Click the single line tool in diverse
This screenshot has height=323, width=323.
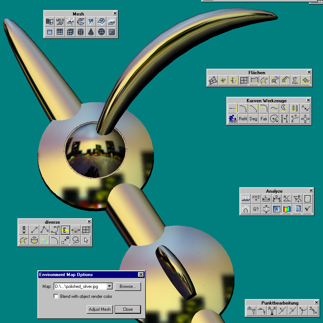pyautogui.click(x=34, y=230)
